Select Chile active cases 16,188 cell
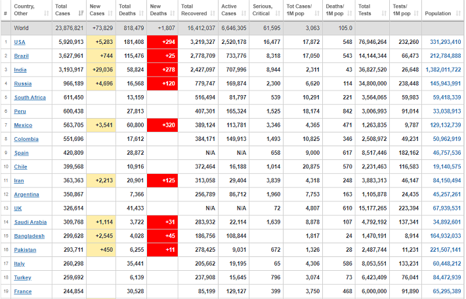The image size is (466, 299). pyautogui.click(x=234, y=167)
